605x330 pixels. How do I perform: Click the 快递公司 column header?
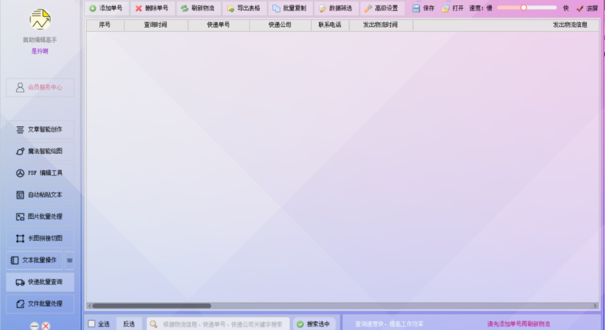click(x=280, y=24)
